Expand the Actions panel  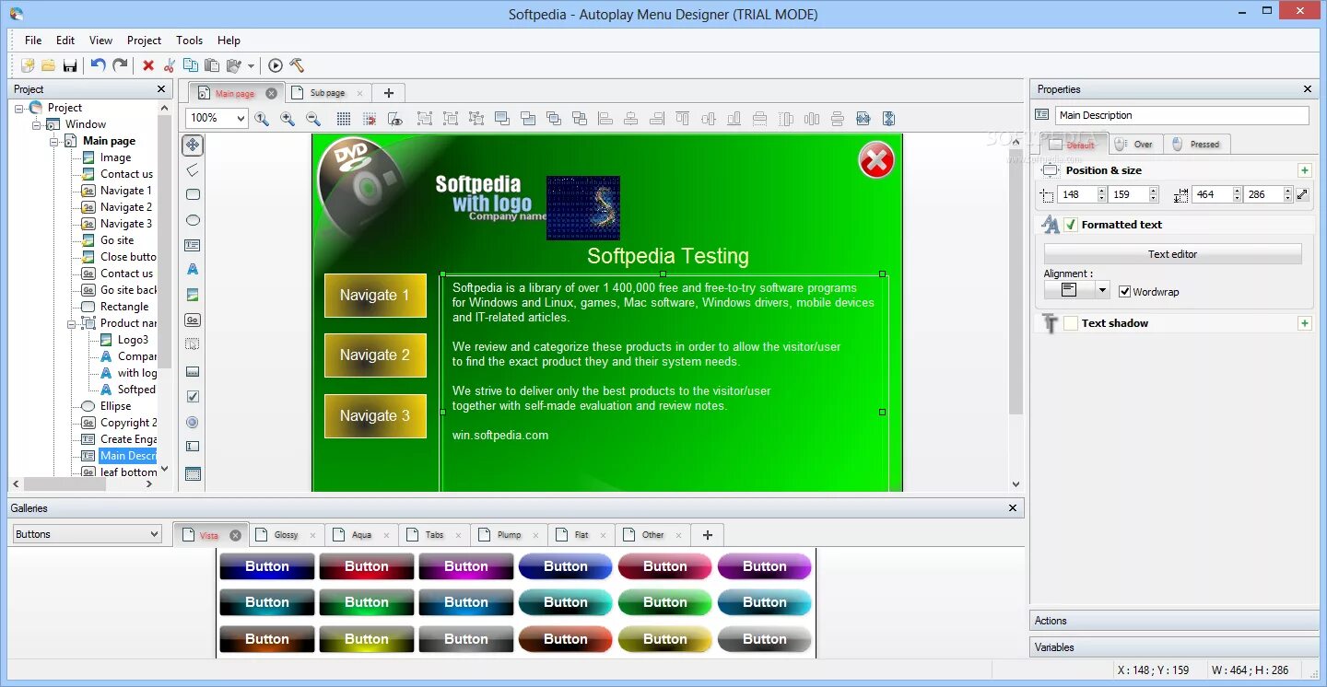coord(1174,621)
